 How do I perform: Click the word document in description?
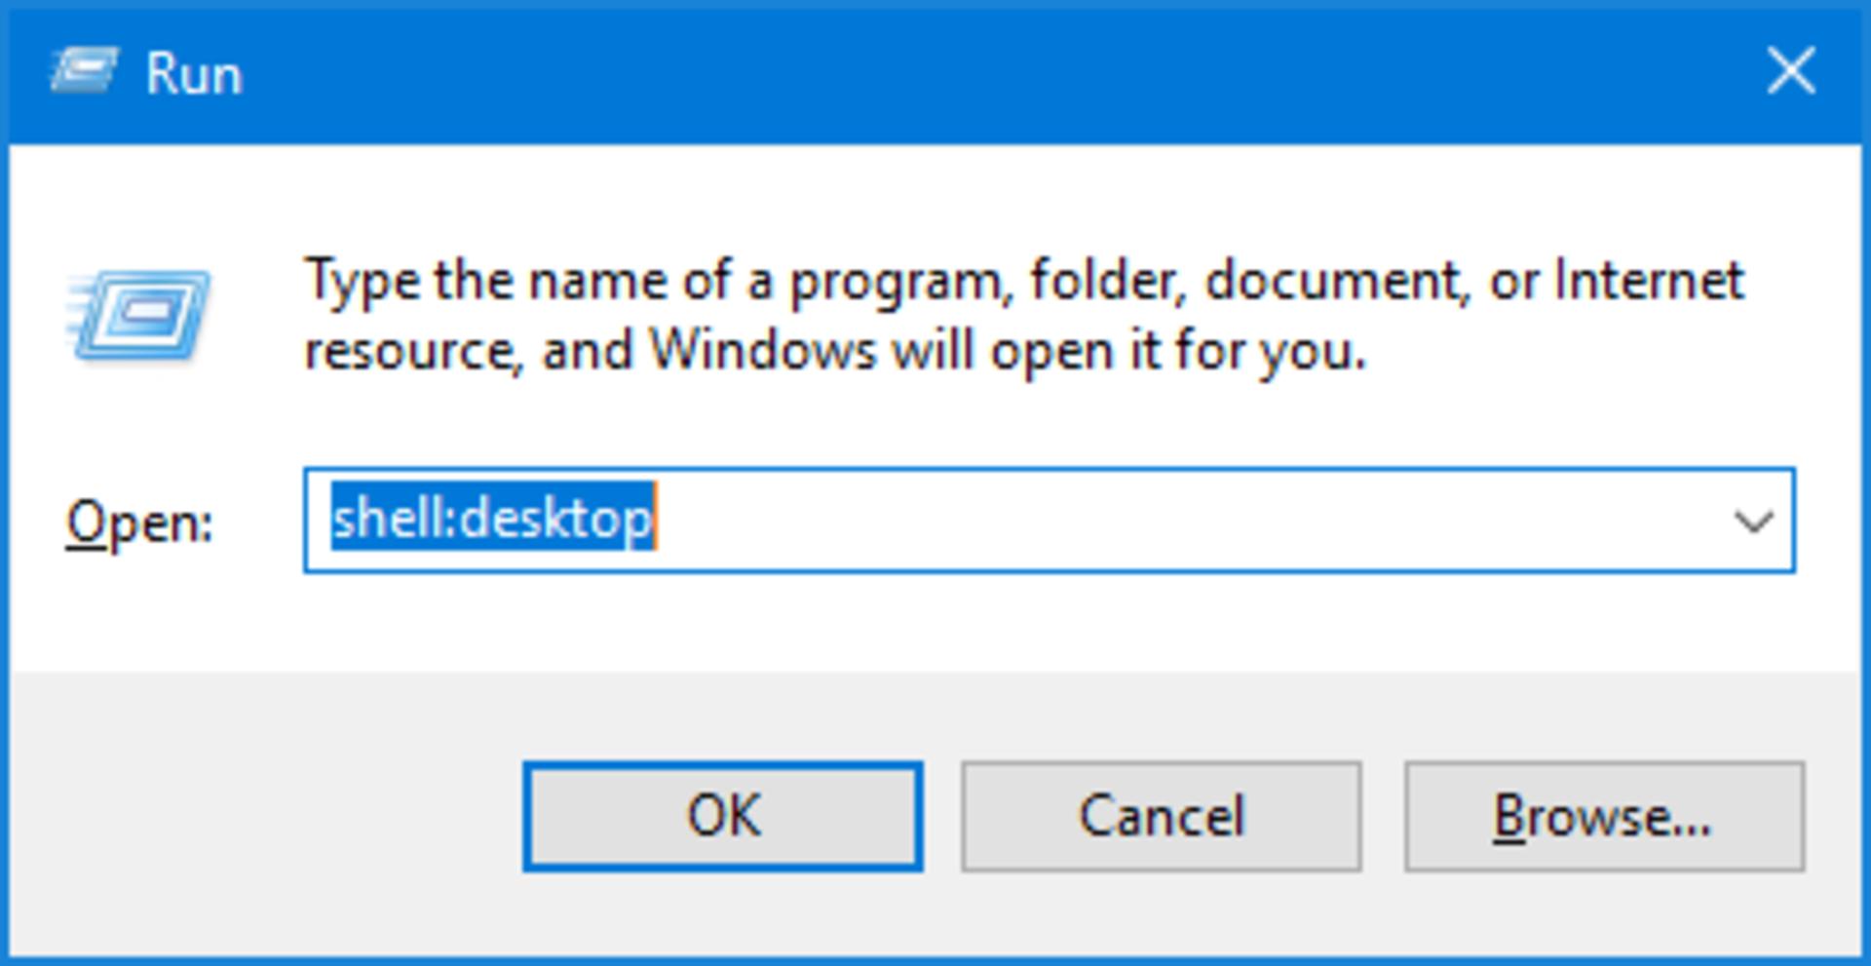click(x=1337, y=283)
